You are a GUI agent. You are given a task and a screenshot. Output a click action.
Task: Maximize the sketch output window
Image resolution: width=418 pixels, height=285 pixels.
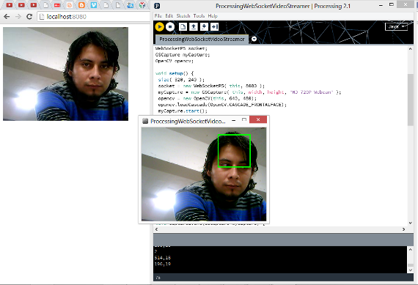244,120
